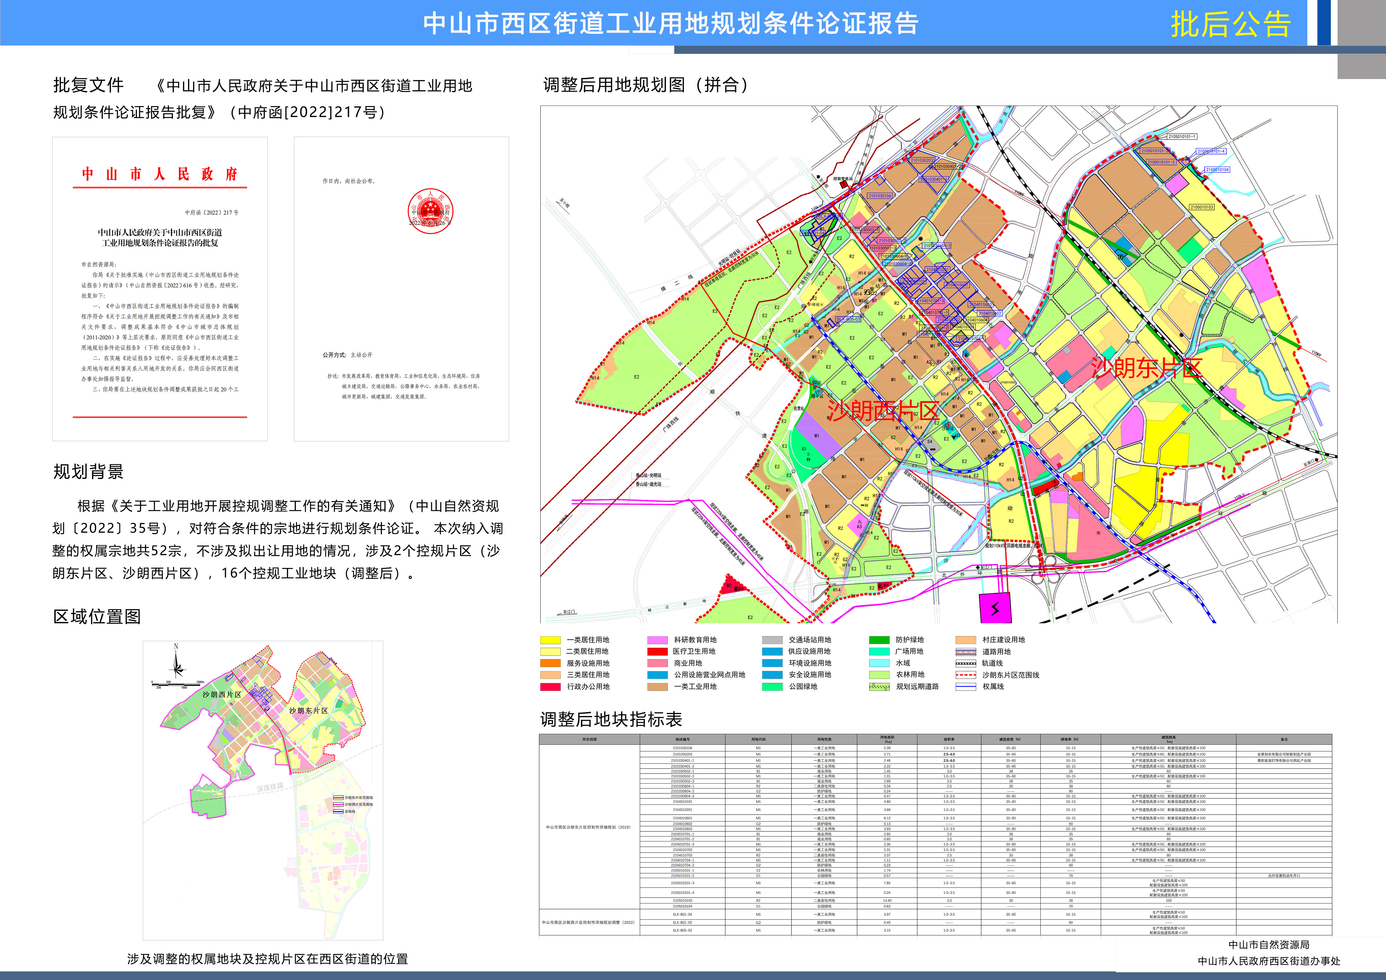Click the 中山市人民政府西区街道办事处 footer text
Image resolution: width=1386 pixels, height=980 pixels.
pos(1269,961)
